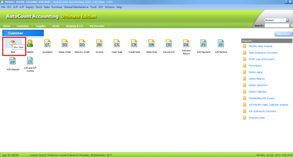The width and height of the screenshot is (293, 157).
Task: Open Overdue Letter report link
Action: [257, 118]
